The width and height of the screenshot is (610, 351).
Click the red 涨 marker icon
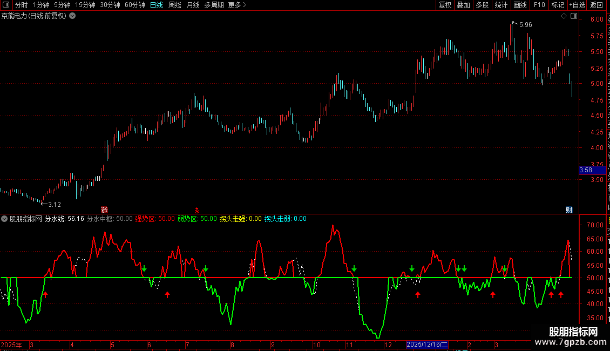(104, 210)
